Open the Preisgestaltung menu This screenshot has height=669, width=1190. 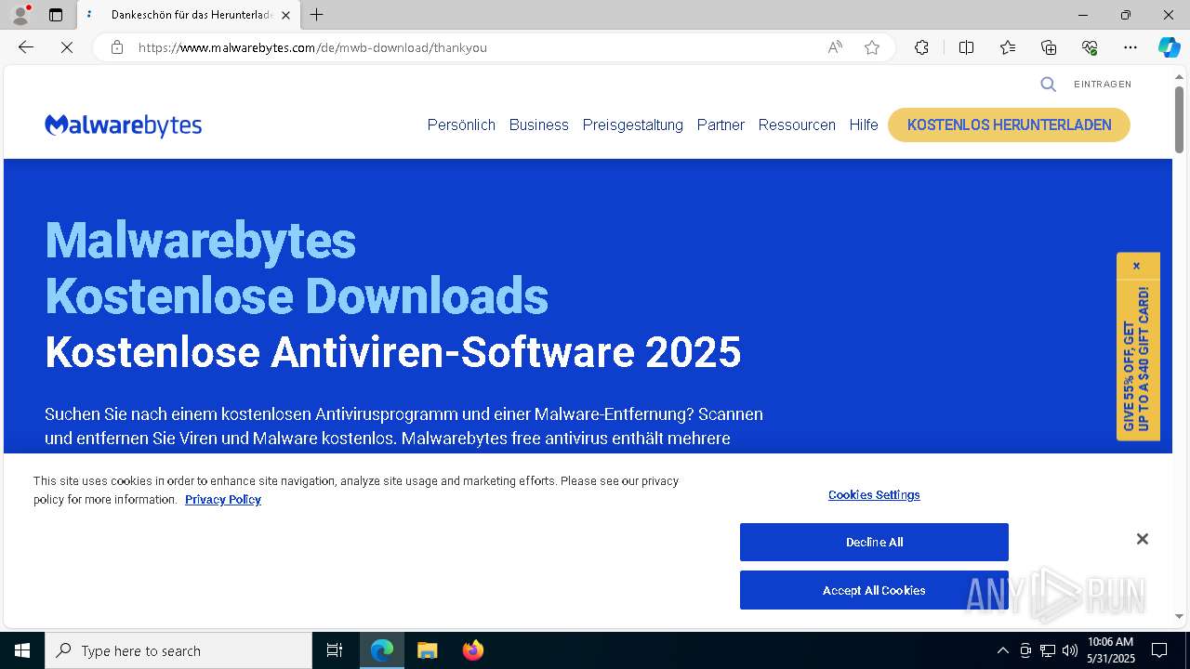[x=632, y=125]
